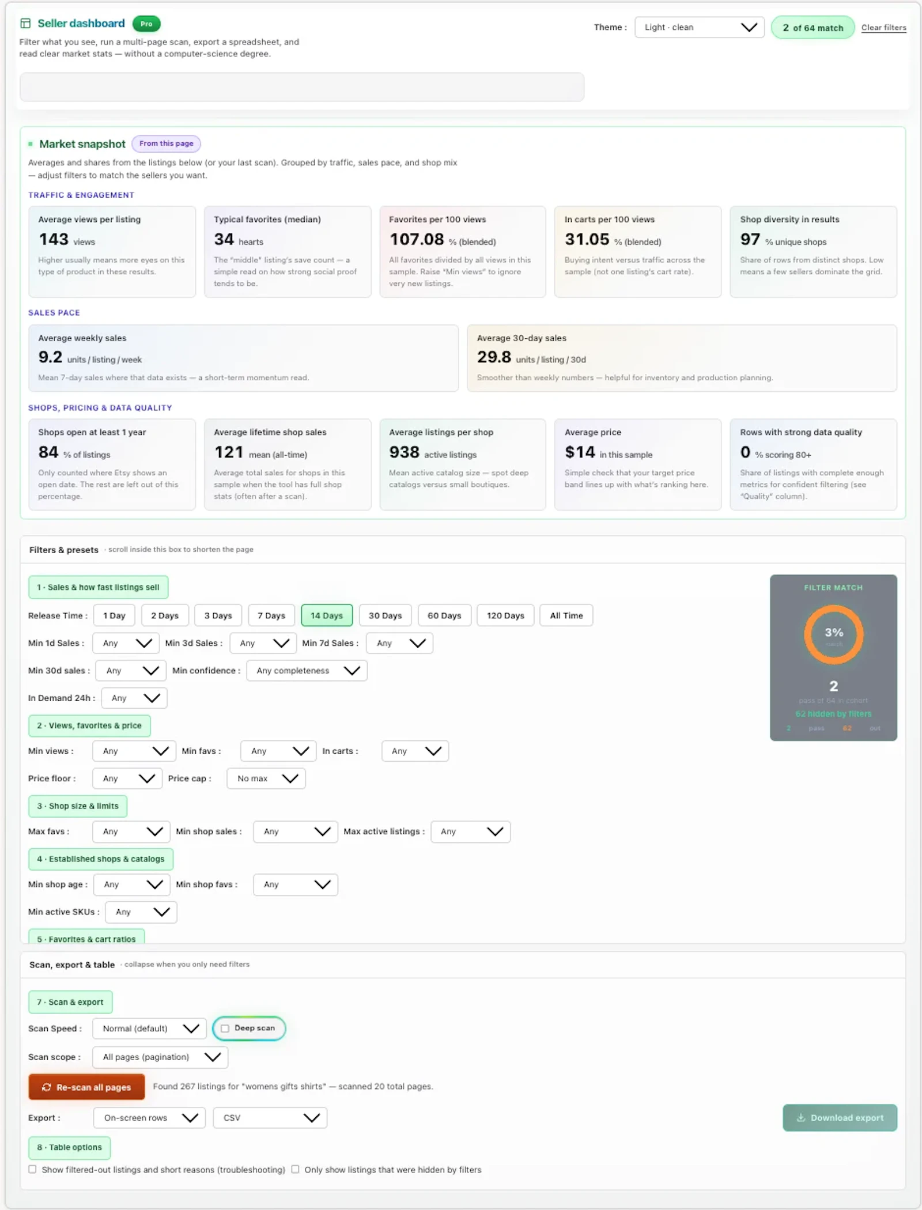Click the 2 of 64 match pill
The height and width of the screenshot is (1210, 922).
(813, 28)
